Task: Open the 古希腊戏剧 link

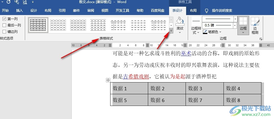Action: pyautogui.click(x=136, y=77)
